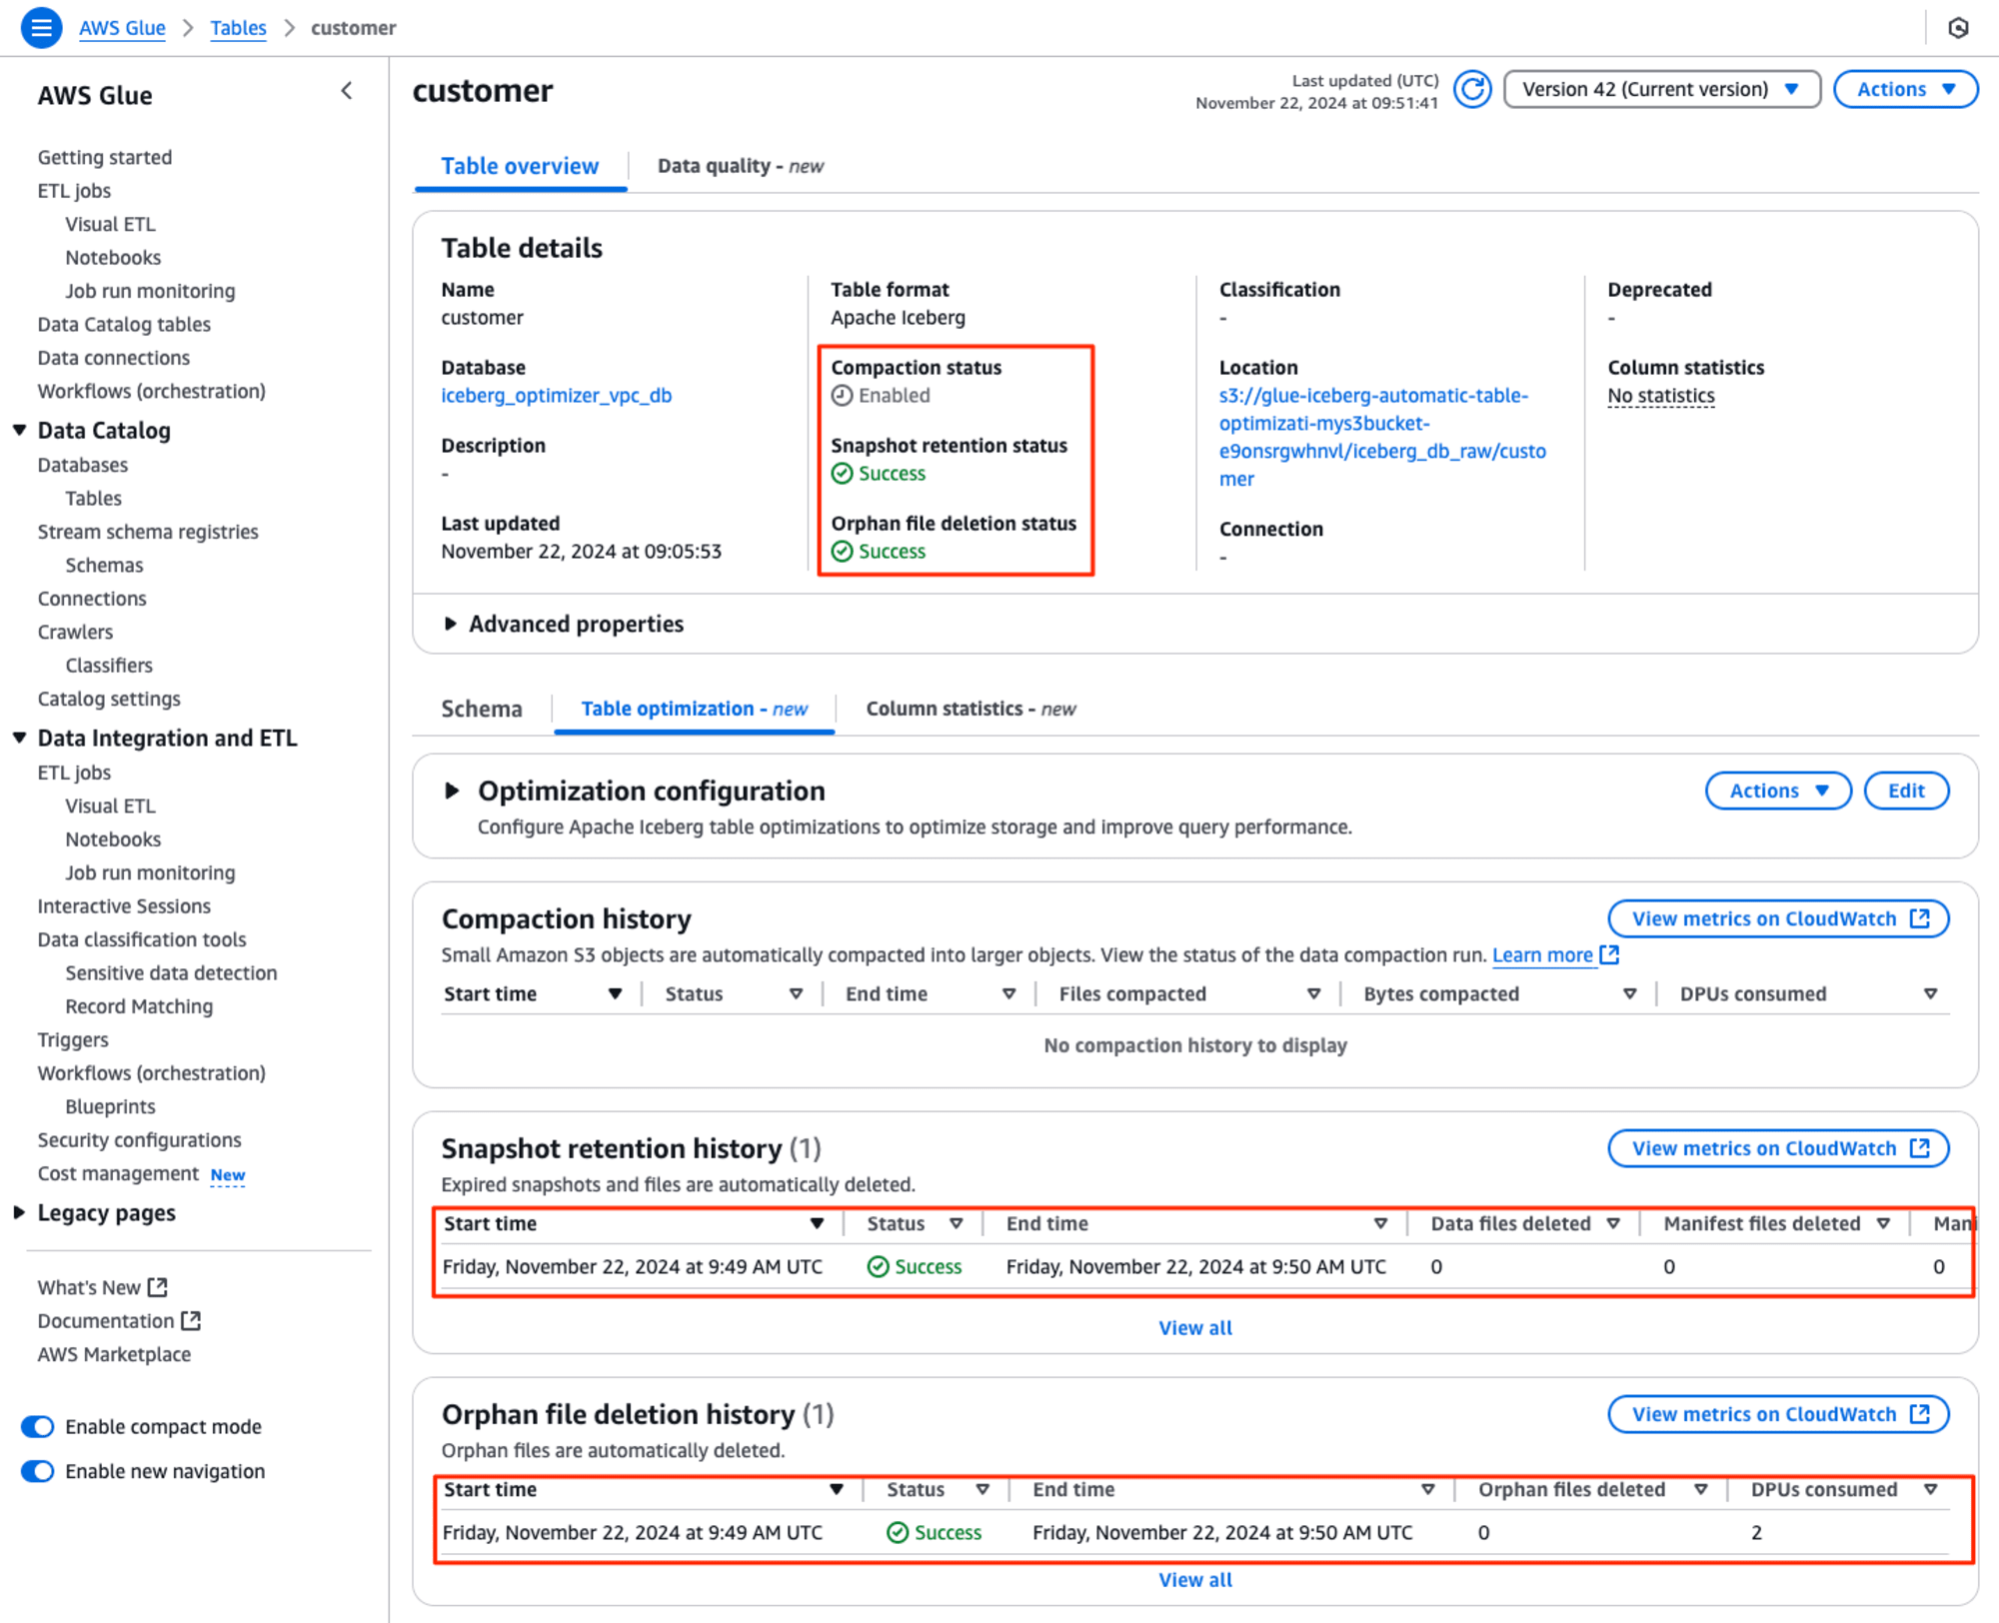Open Stream schema registries in sidebar
This screenshot has width=1999, height=1623.
pyautogui.click(x=148, y=532)
